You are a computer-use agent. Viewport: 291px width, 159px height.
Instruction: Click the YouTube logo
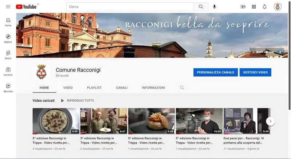click(x=27, y=7)
